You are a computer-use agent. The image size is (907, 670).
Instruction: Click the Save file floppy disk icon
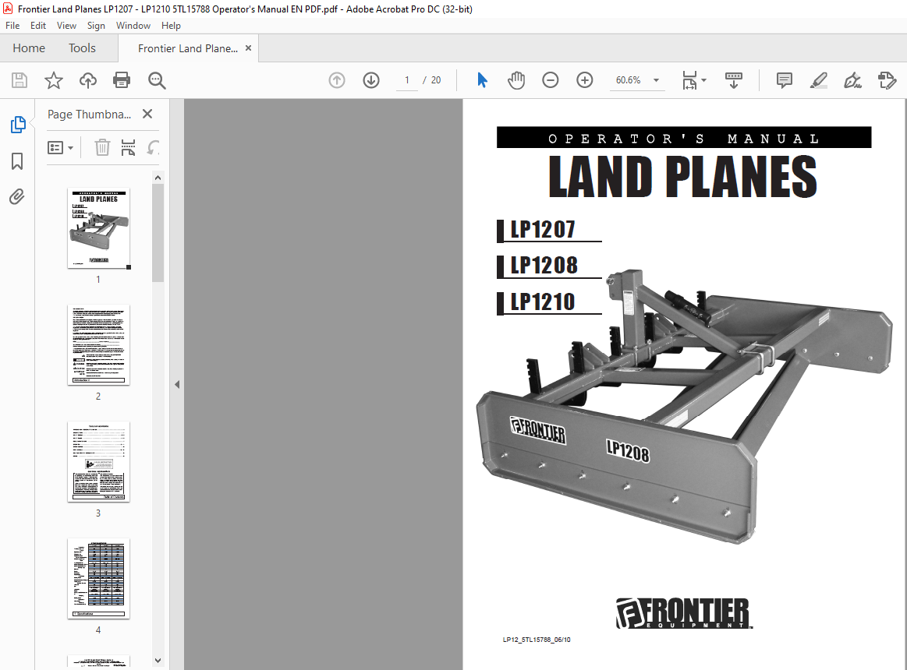[19, 80]
